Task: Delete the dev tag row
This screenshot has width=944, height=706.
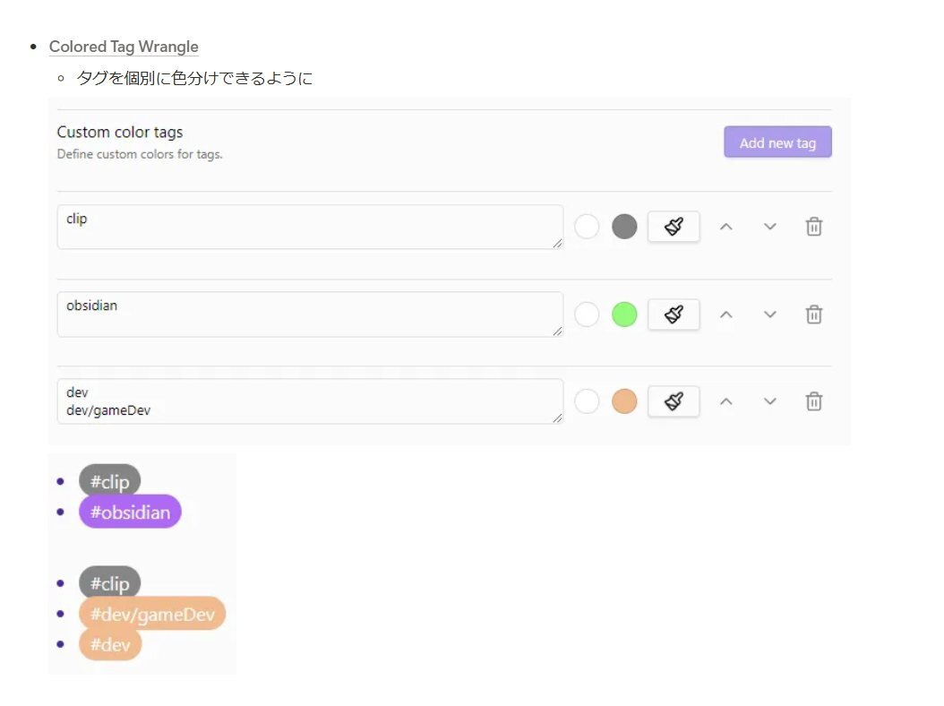Action: [x=813, y=401]
